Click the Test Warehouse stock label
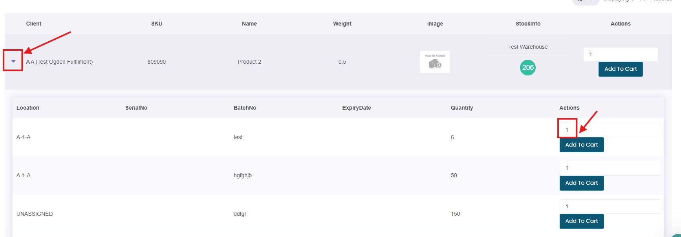Image resolution: width=681 pixels, height=237 pixels. 527,47
